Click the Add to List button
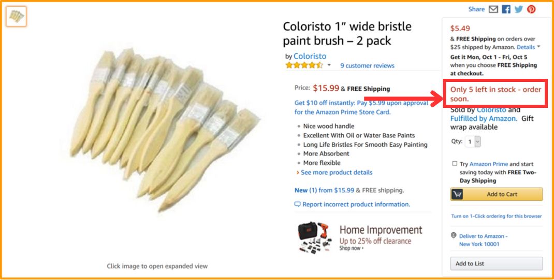554x280 pixels. [x=497, y=264]
